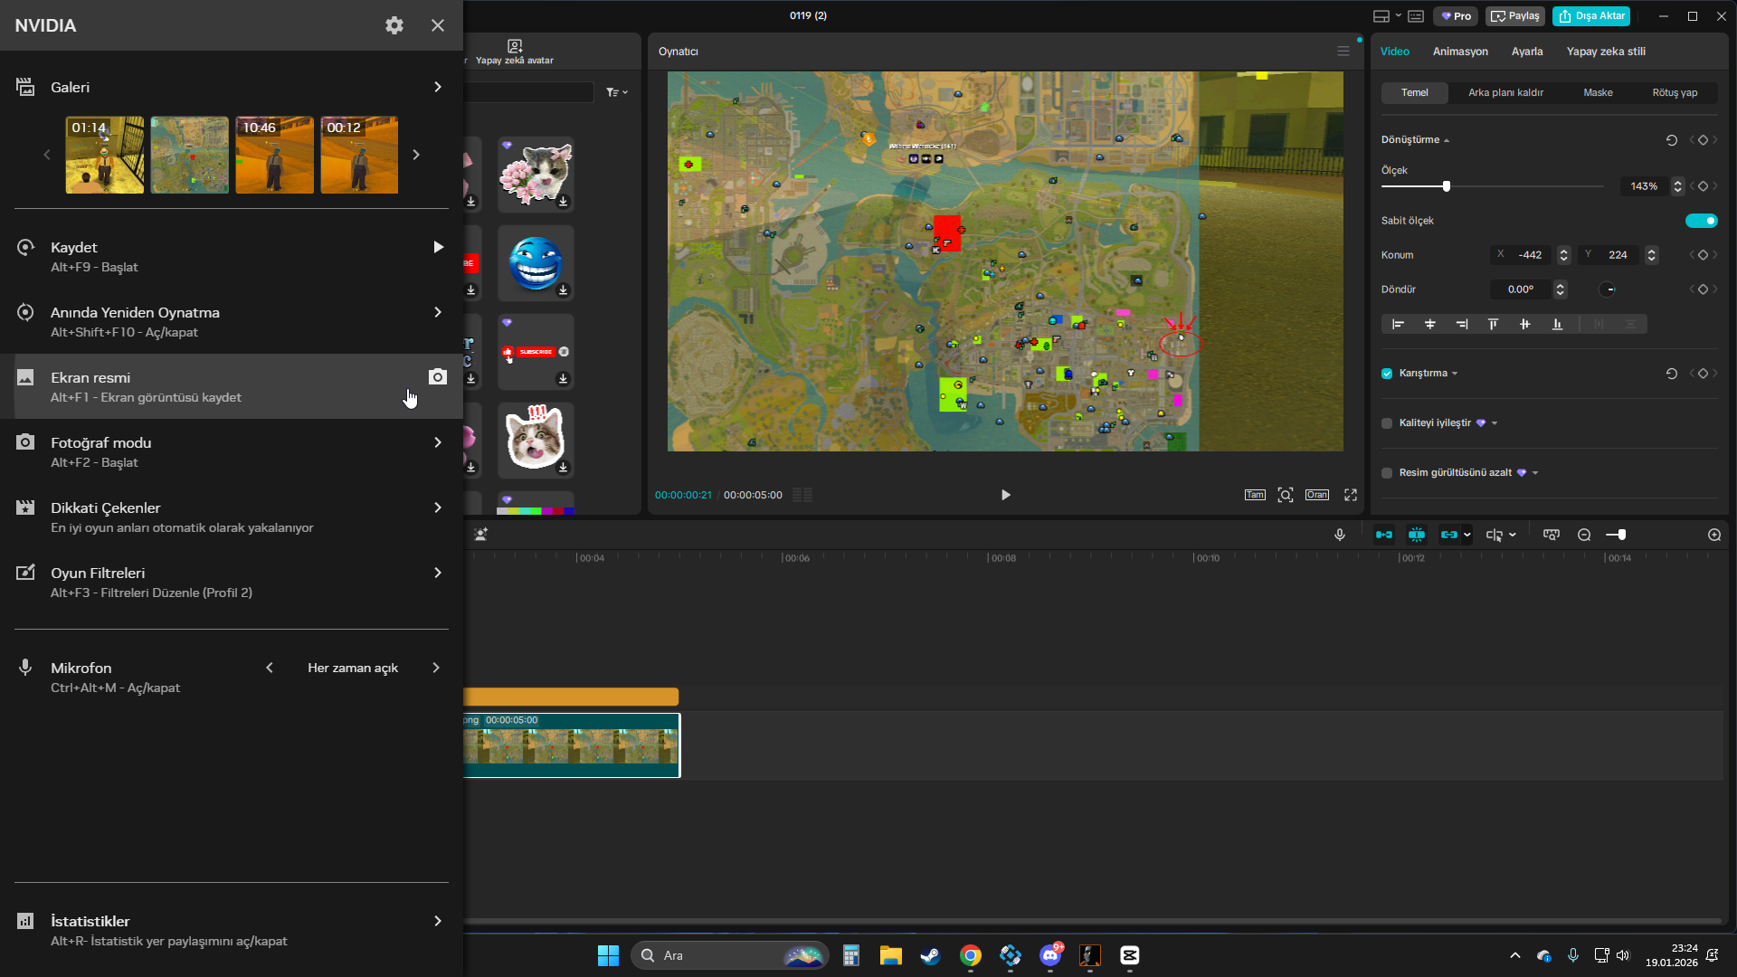
Task: Click the Konum X value field
Action: [1531, 255]
